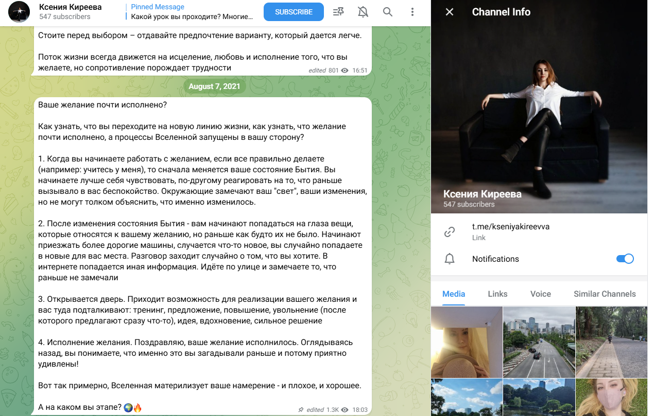Screen dimensions: 654x416
Task: Unmute channel with the crossed bell icon
Action: (x=363, y=12)
